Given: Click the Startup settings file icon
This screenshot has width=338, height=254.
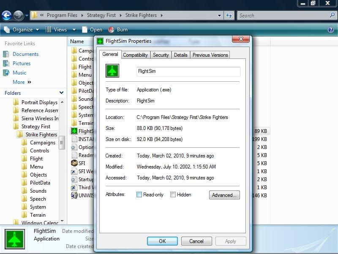Looking at the screenshot, I should pyautogui.click(x=74, y=179).
